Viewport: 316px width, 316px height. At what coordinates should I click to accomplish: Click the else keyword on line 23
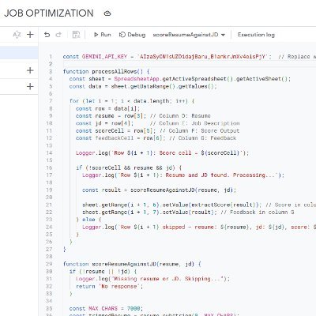88,220
